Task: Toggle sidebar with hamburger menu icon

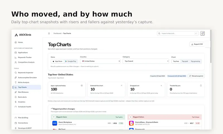Action: (x=49, y=33)
